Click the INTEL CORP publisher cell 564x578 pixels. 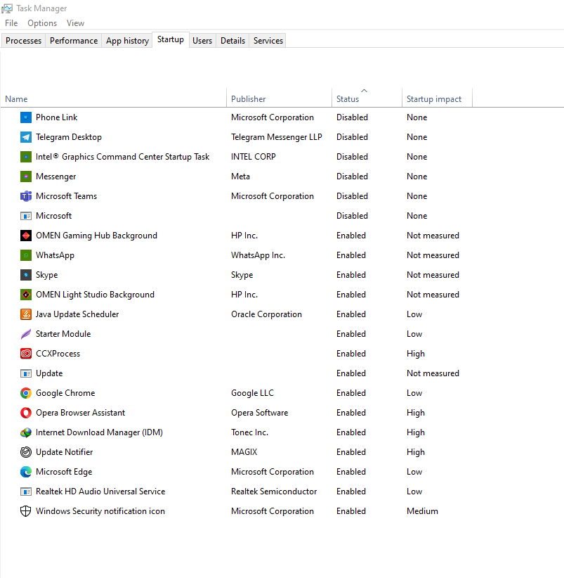pyautogui.click(x=254, y=157)
